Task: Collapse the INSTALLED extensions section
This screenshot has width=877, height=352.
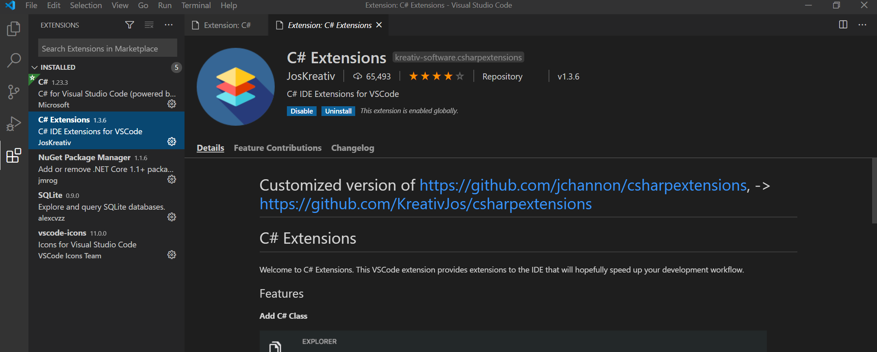Action: (35, 67)
